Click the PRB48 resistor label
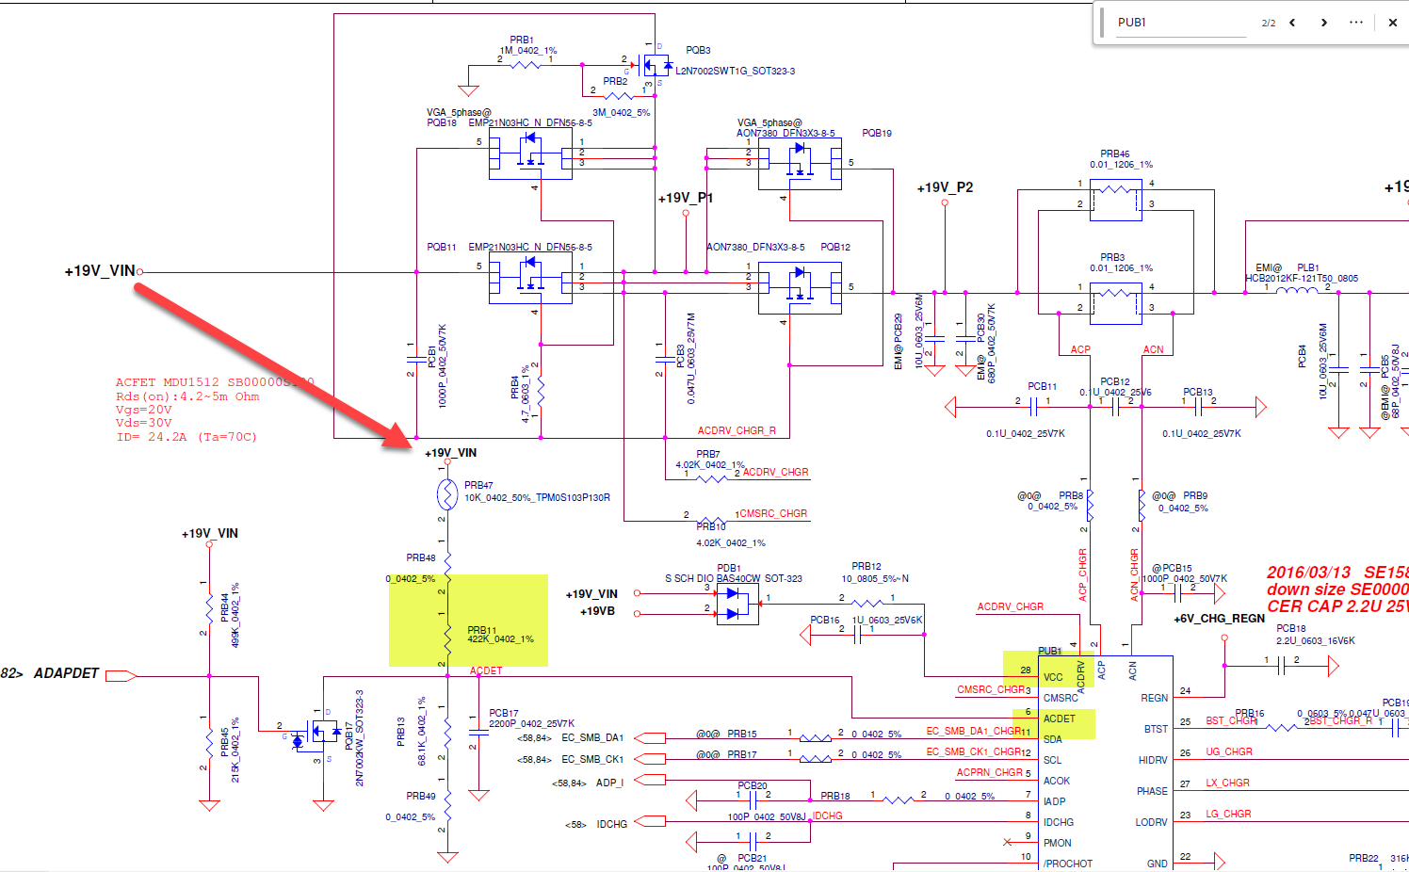 (x=421, y=557)
